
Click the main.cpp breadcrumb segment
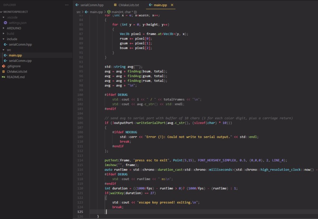click(96, 12)
